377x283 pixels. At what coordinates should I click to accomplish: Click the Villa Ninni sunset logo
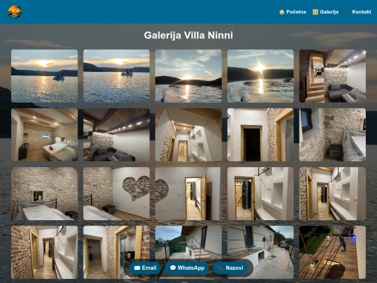click(x=15, y=12)
